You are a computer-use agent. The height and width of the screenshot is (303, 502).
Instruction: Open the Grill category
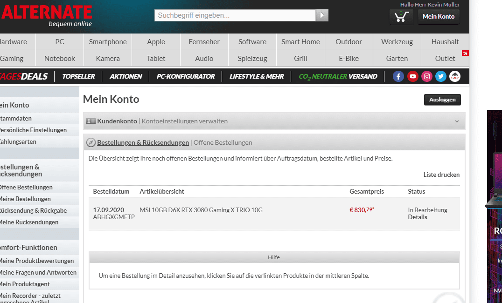pos(300,59)
